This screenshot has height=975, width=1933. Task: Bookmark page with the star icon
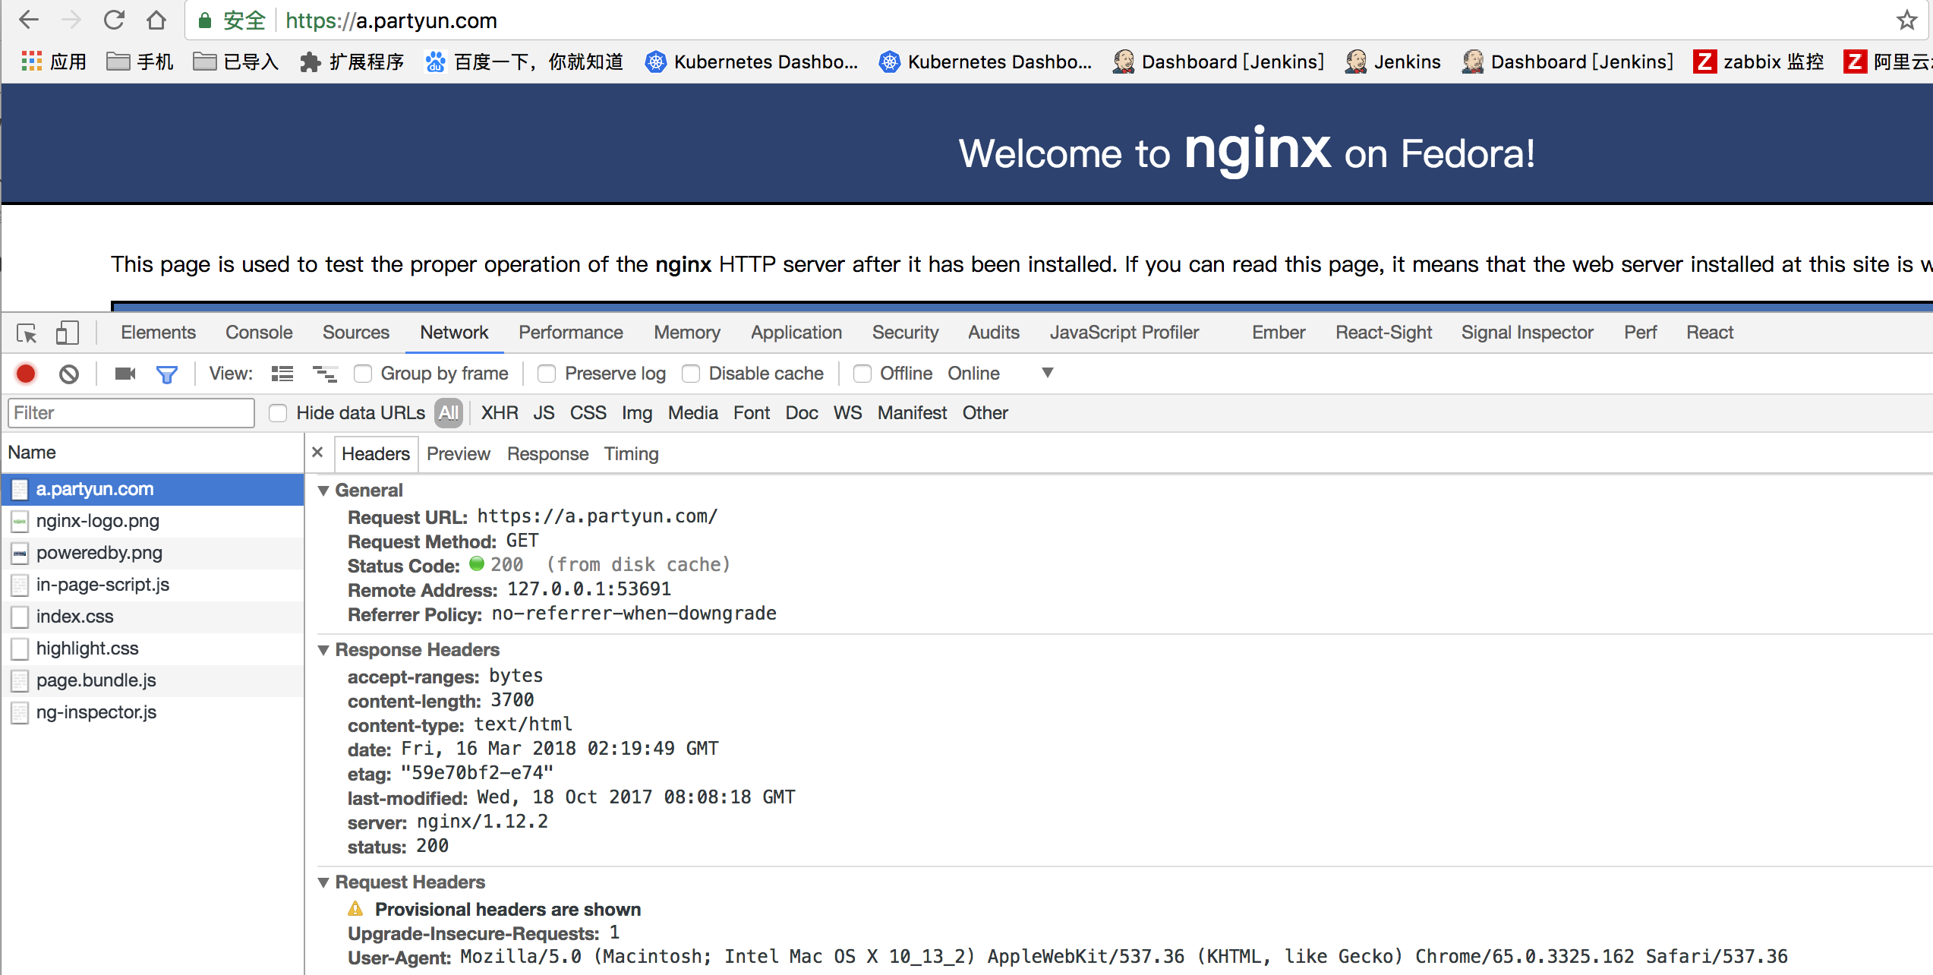[1906, 21]
